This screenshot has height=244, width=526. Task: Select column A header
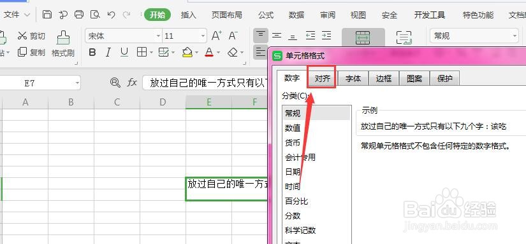click(x=25, y=102)
